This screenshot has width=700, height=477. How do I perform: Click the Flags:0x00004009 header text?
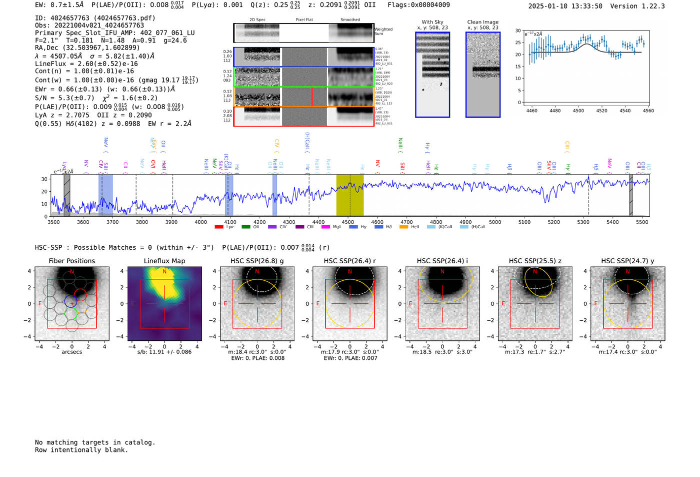click(418, 5)
